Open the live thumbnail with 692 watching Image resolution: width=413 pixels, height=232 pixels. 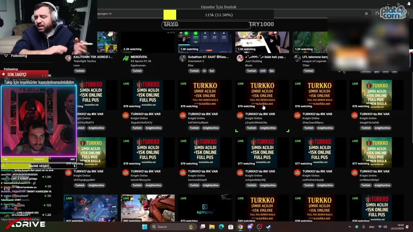(148, 208)
